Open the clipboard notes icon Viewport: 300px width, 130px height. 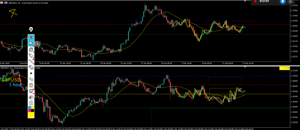[x=31, y=103]
